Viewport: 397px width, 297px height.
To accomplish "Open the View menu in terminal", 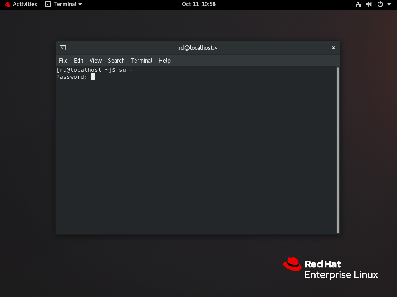I will 95,61.
